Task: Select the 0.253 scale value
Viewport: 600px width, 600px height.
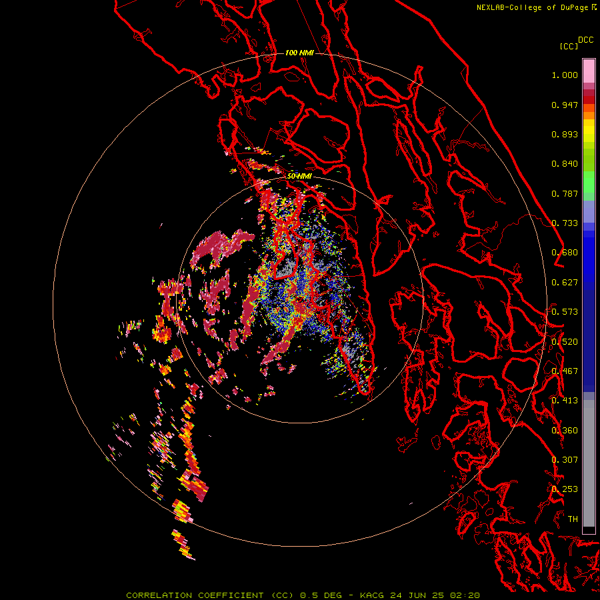Action: click(x=565, y=489)
